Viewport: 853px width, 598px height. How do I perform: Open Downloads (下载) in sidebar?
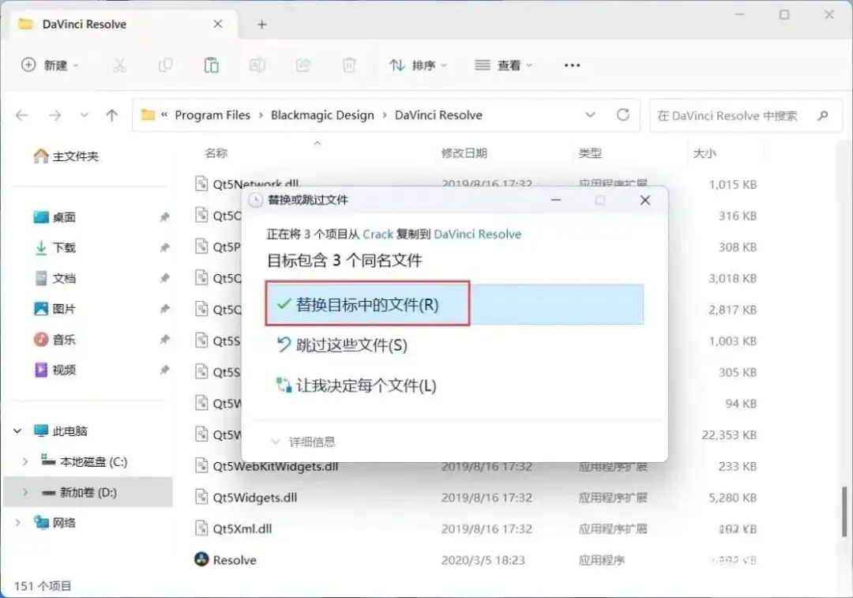pyautogui.click(x=55, y=247)
